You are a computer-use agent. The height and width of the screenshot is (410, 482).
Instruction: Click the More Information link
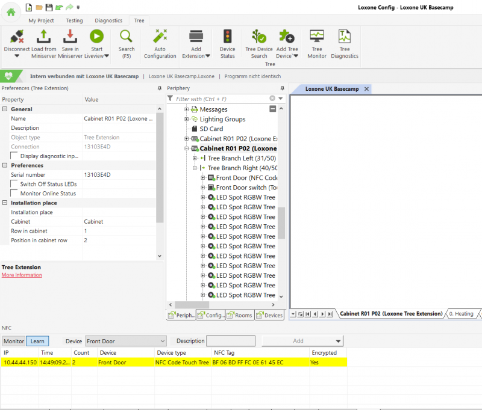click(22, 275)
